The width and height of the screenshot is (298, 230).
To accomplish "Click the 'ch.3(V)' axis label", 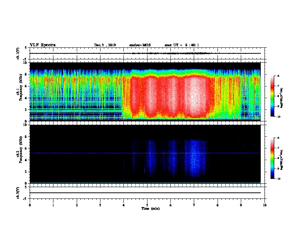I will [18, 193].
